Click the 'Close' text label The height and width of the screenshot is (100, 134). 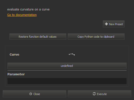coord(37,94)
